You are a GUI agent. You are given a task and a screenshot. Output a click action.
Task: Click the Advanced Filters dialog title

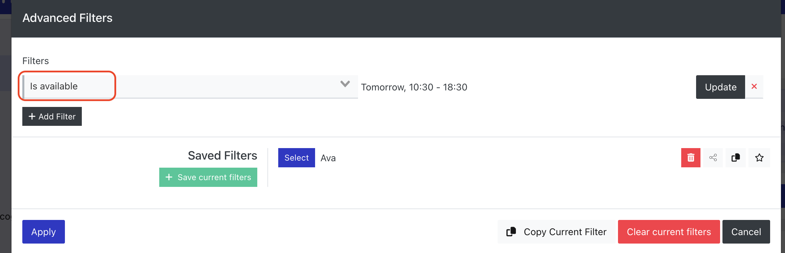click(x=67, y=18)
